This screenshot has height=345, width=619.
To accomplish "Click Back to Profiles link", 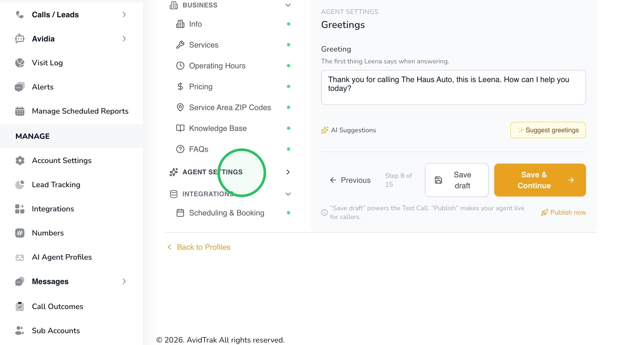I will pos(199,247).
